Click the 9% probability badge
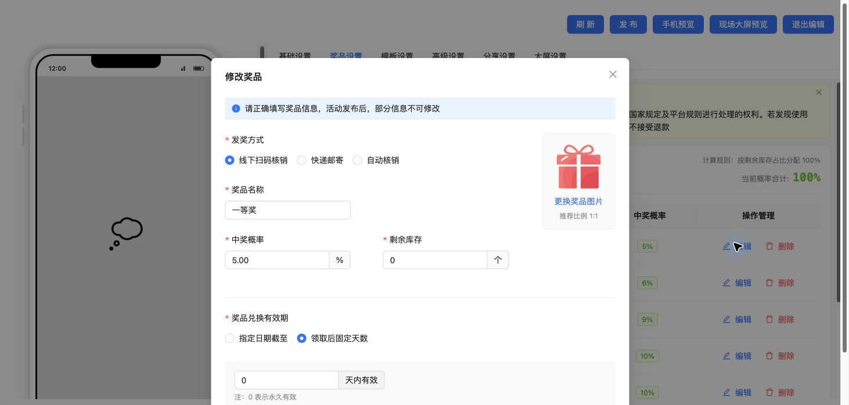Viewport: 849px width, 405px height. tap(647, 319)
